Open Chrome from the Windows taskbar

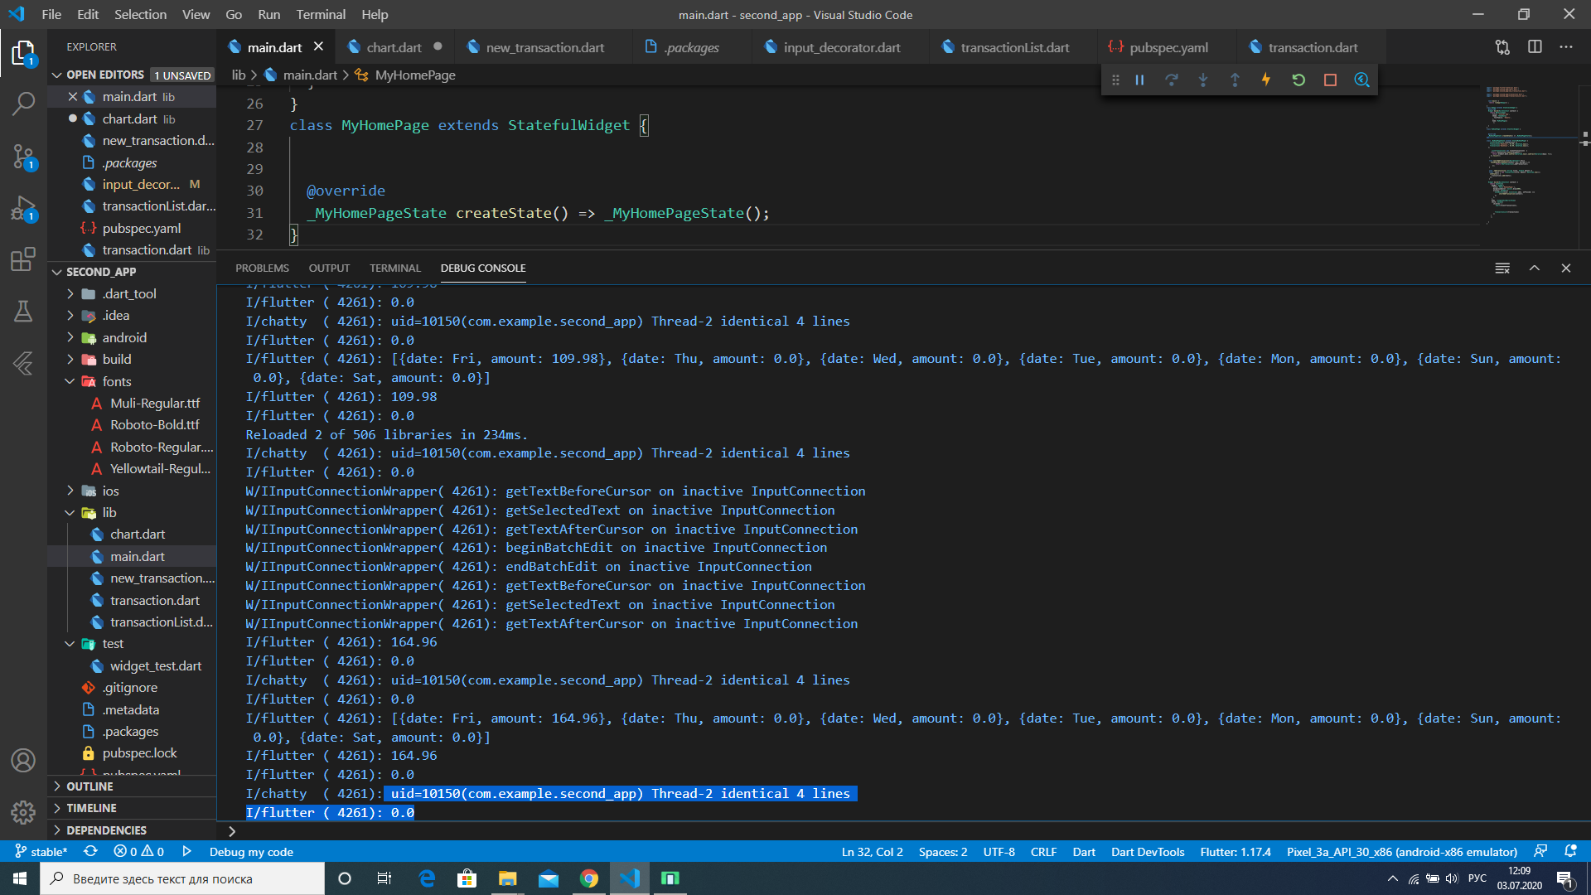pyautogui.click(x=589, y=878)
